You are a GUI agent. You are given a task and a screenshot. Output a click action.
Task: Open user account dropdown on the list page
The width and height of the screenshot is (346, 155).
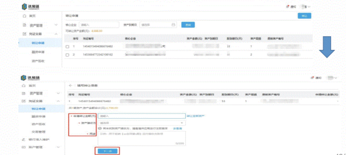(305, 7)
